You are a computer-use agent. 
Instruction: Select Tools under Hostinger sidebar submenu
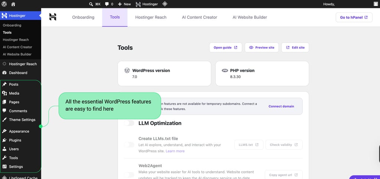7,33
